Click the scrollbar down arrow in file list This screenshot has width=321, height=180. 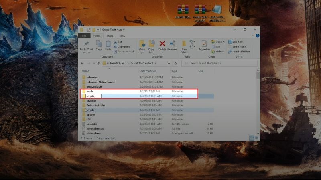pyautogui.click(x=258, y=134)
